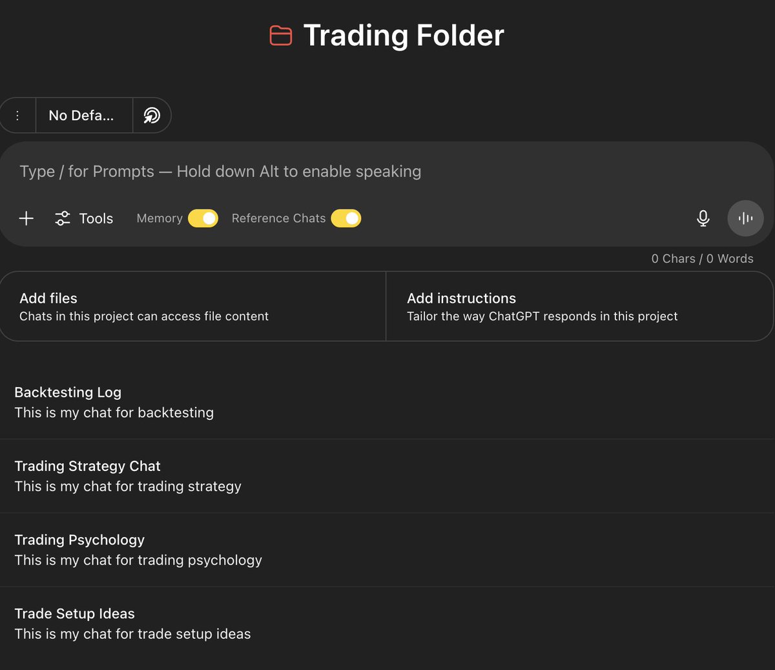Open the three-dot options menu

point(17,116)
